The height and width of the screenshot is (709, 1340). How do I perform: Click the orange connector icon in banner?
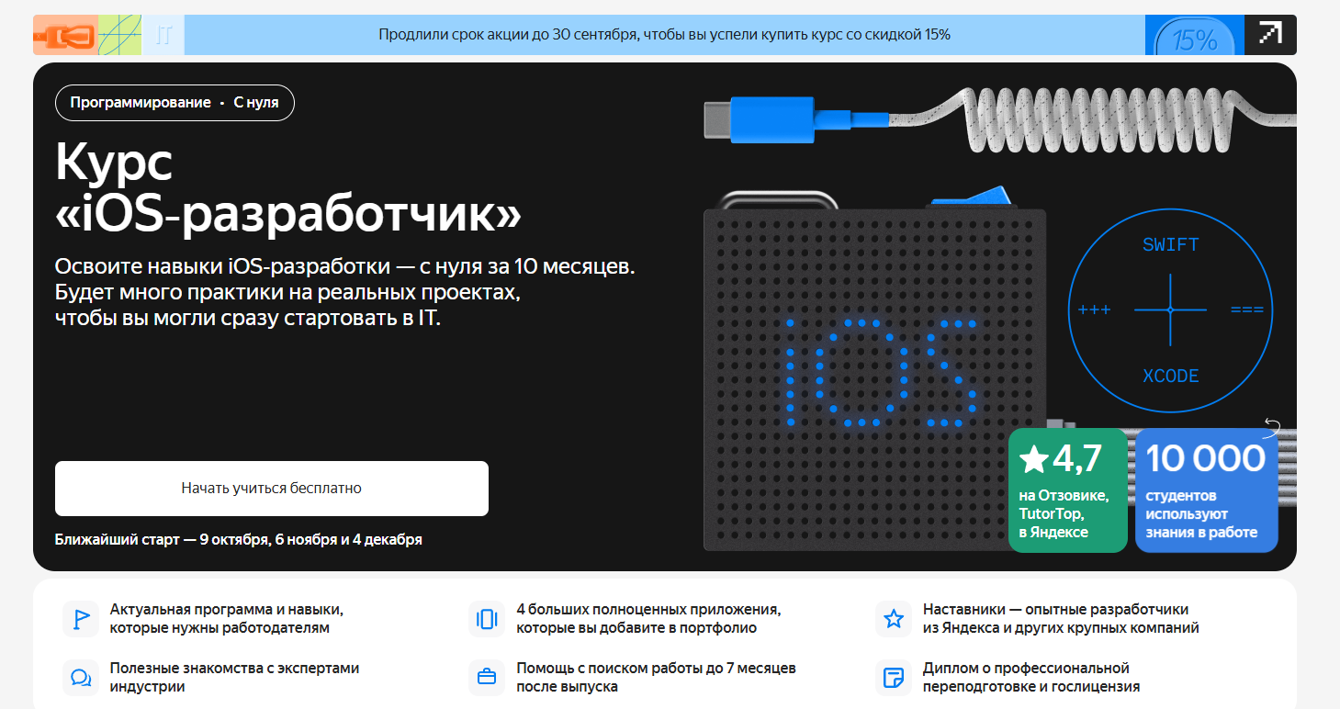pos(64,36)
